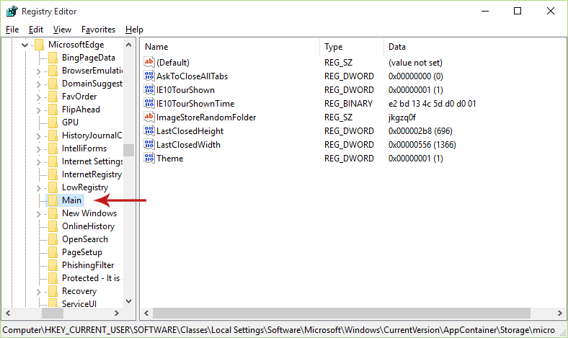Click the DWORD icon beside Theme
The width and height of the screenshot is (568, 338).
(149, 158)
